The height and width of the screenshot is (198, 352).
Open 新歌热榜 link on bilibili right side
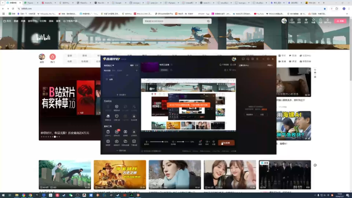pos(305,61)
